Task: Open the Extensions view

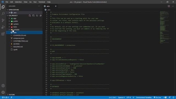Action: click(x=3, y=34)
